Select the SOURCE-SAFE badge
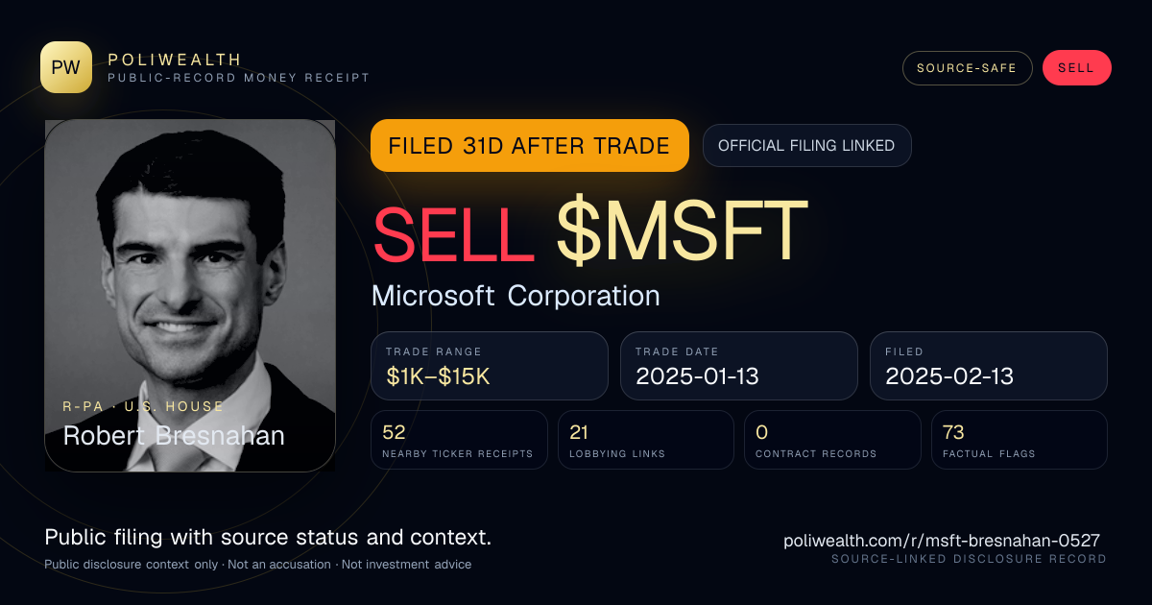The width and height of the screenshot is (1152, 605). click(x=967, y=68)
